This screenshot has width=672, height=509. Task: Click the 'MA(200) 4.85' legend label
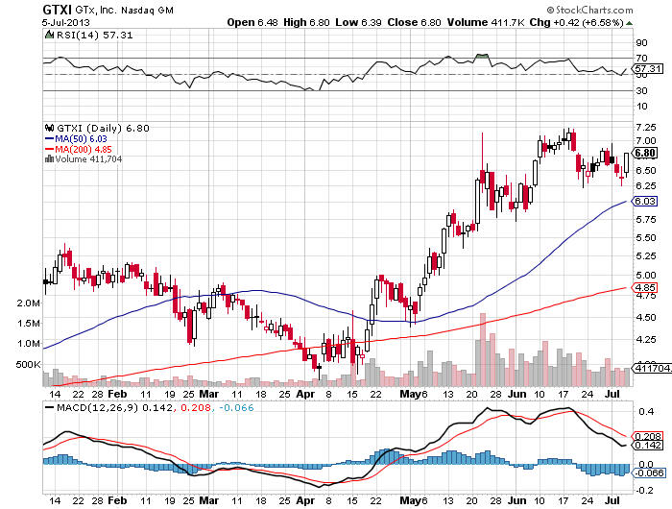click(84, 149)
